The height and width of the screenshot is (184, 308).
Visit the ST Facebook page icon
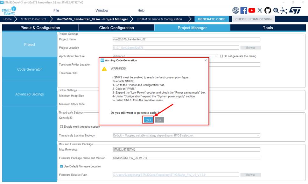click(244, 10)
